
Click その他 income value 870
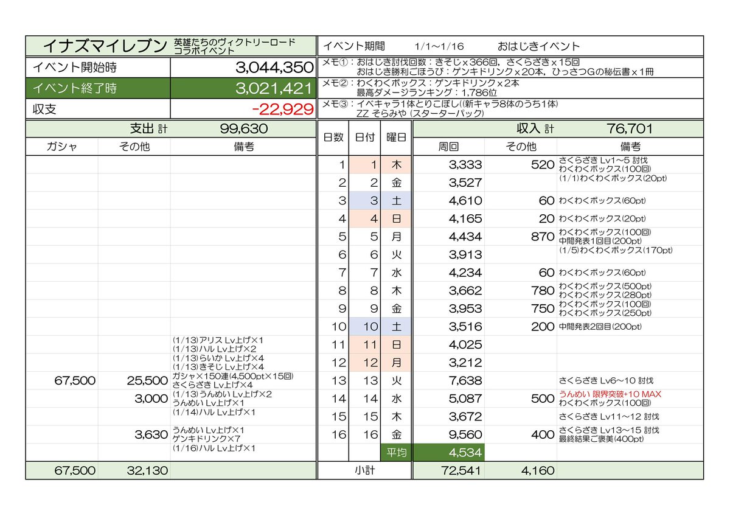(543, 237)
